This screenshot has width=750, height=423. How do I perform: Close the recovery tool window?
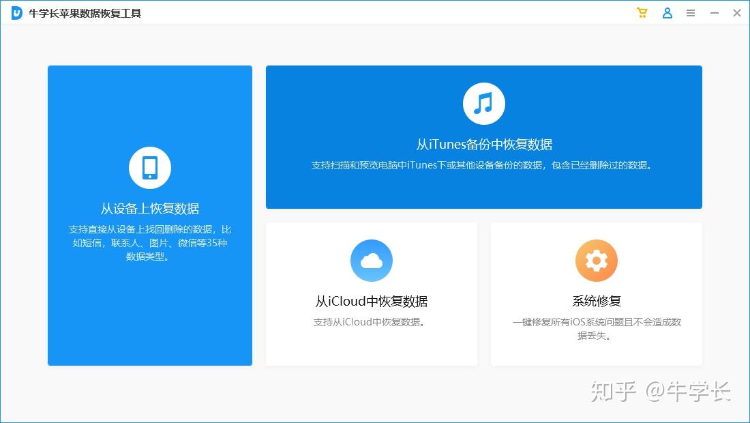[737, 13]
